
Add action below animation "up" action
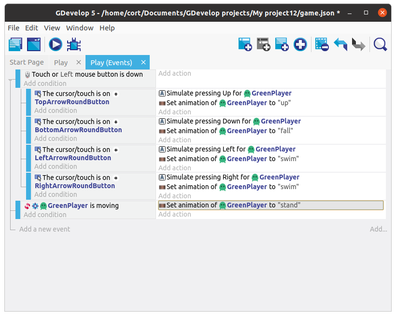[175, 112]
